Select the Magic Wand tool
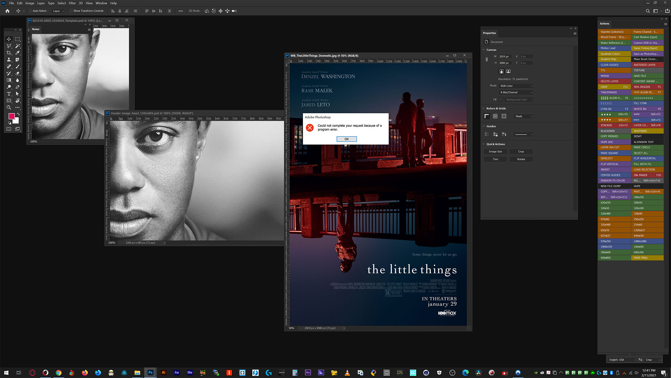 pyautogui.click(x=17, y=46)
